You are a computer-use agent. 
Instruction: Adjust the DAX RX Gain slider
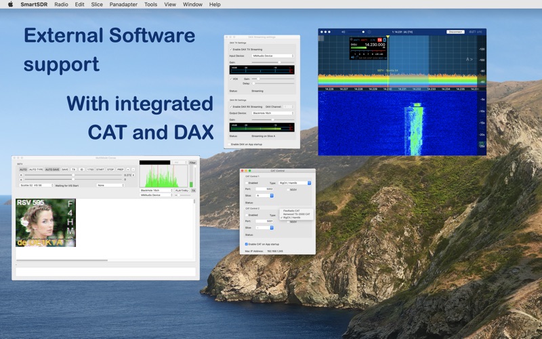tap(273, 120)
